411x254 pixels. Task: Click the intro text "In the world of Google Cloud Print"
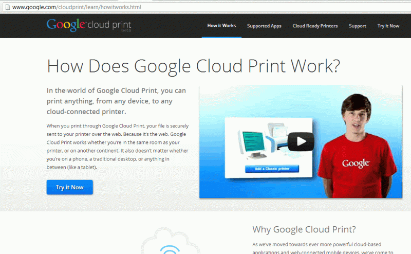tap(117, 101)
